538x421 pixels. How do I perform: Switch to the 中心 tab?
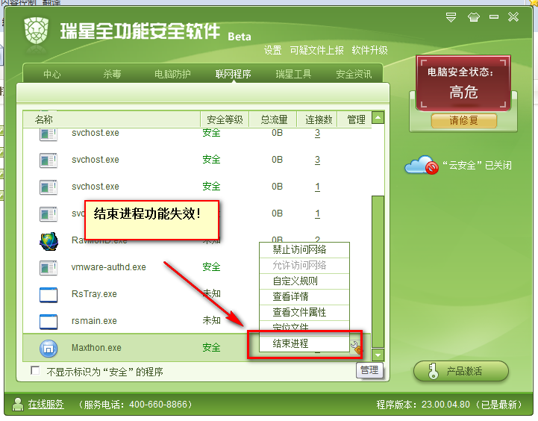(51, 74)
